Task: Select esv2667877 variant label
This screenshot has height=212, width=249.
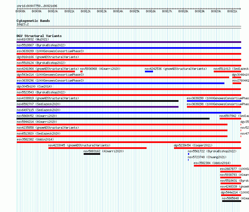Action: tap(234, 169)
